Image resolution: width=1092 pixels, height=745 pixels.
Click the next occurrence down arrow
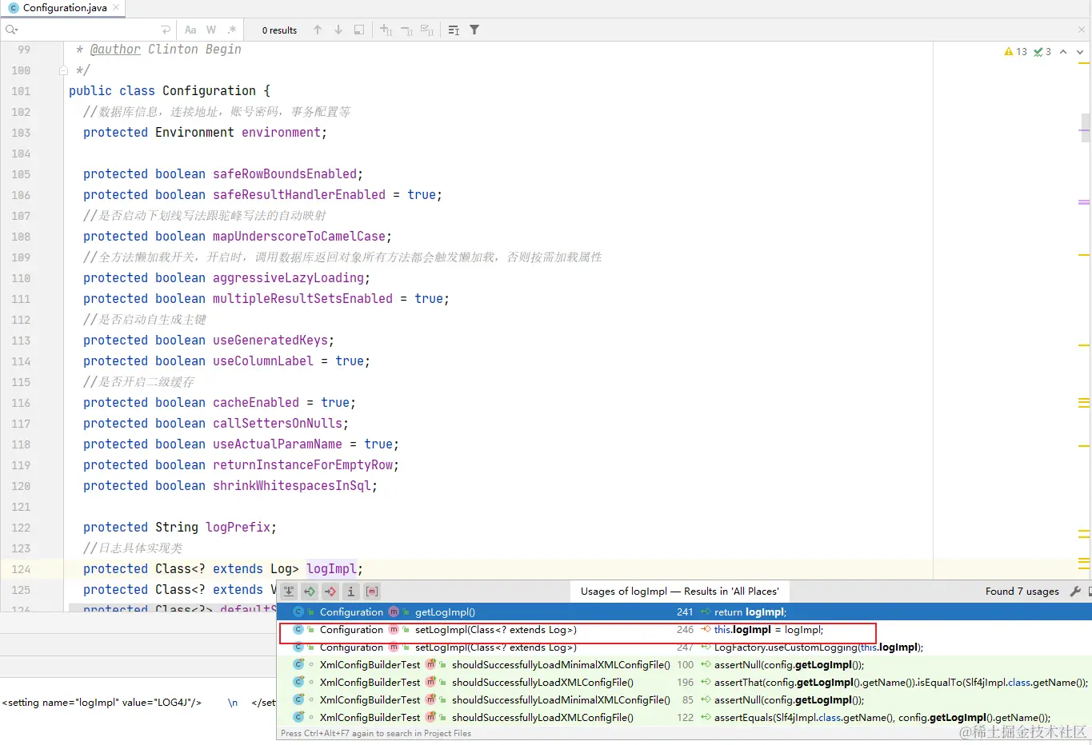[338, 30]
